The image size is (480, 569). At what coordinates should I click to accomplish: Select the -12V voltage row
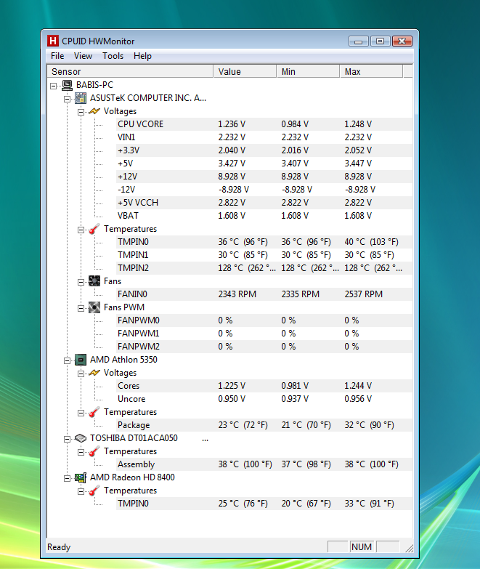tap(264, 190)
